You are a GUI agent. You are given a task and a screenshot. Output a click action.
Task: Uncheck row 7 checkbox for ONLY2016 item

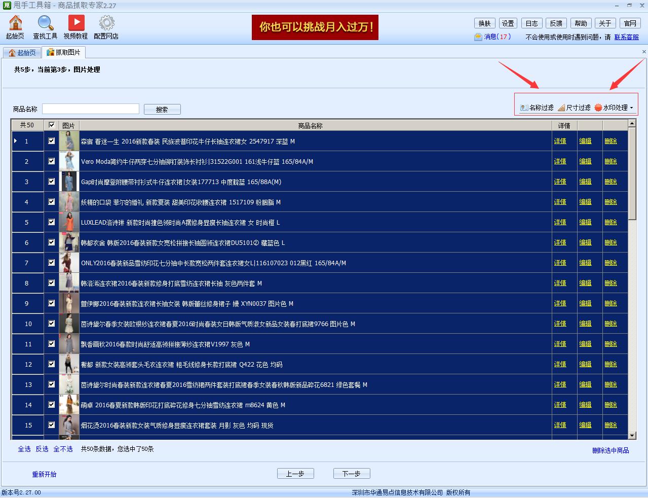51,263
